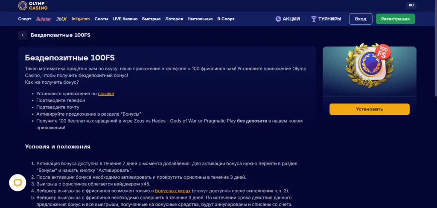Open the В-Спорт menu item
The image size is (437, 208).
(x=226, y=19)
